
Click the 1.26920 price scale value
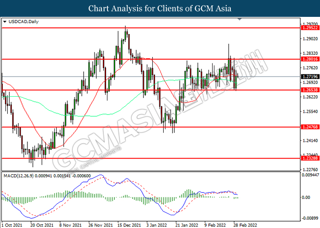310,82
